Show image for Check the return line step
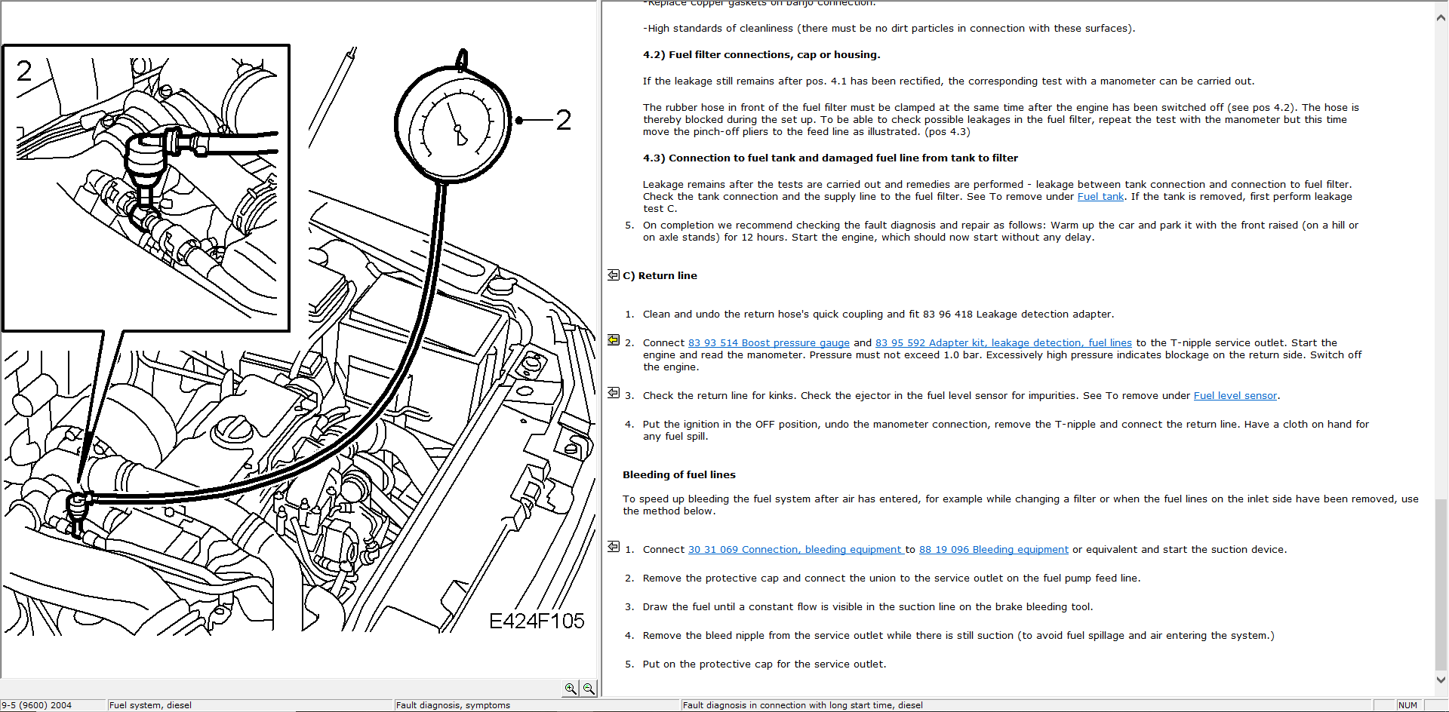 pyautogui.click(x=614, y=393)
